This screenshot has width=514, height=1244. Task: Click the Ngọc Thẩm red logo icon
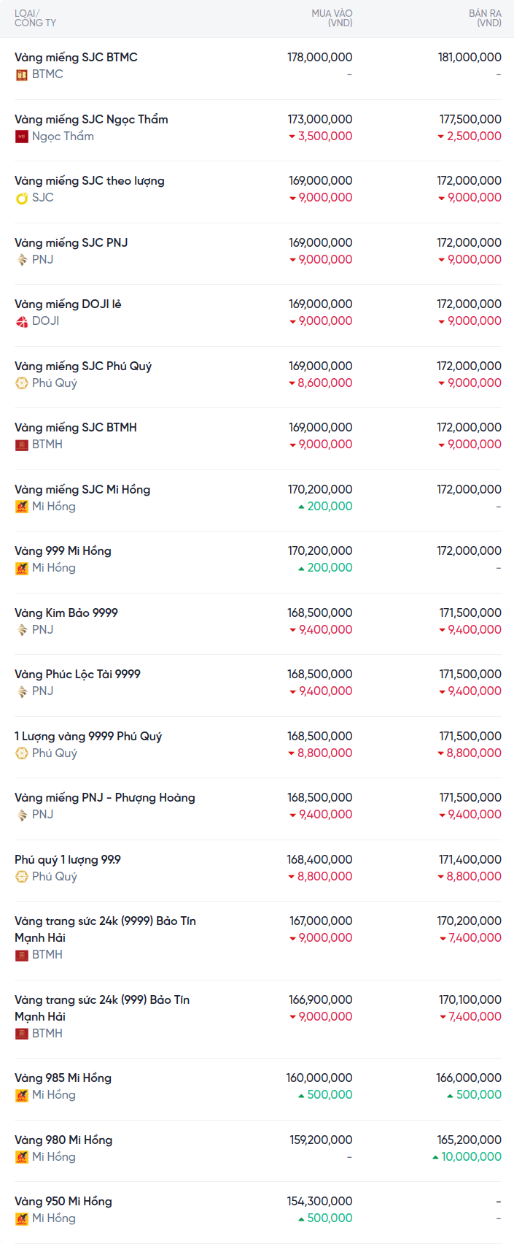pos(22,137)
